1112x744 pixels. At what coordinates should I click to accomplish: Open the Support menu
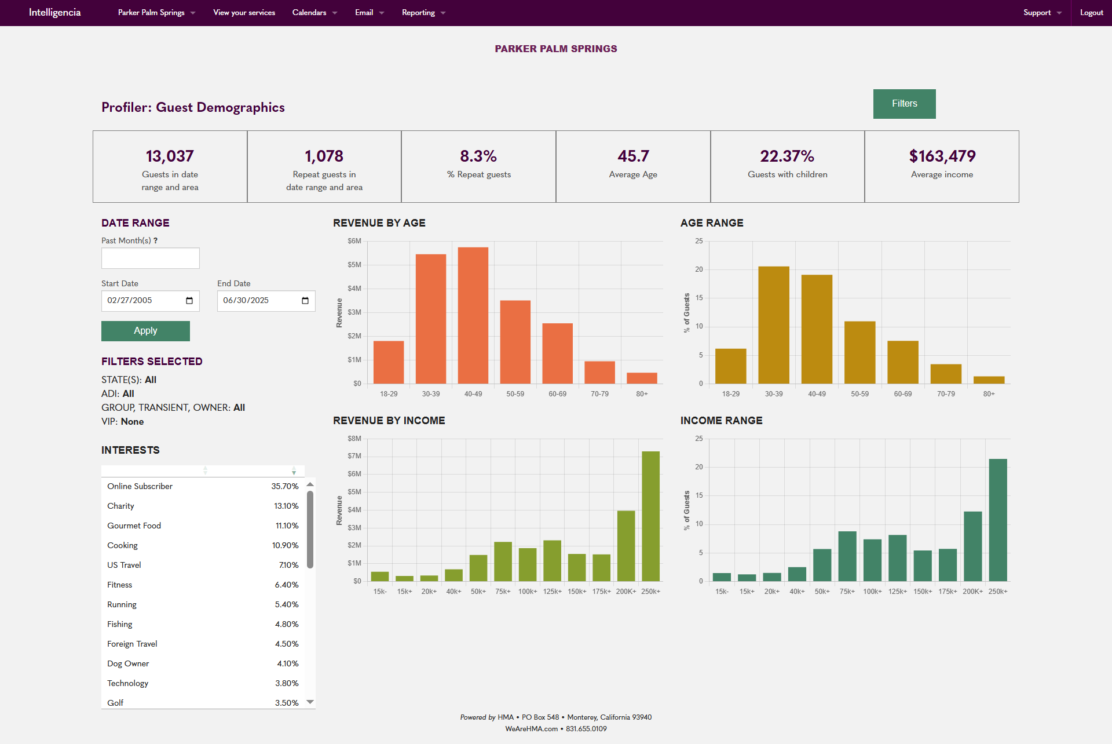1042,13
